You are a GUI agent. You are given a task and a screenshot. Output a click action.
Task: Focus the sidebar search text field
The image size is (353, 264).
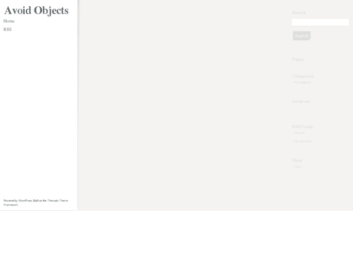[320, 22]
